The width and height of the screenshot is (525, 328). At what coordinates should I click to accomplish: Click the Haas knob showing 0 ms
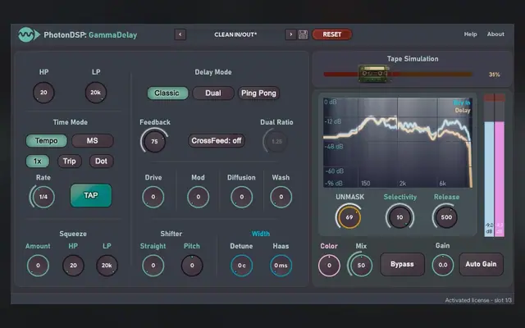pos(281,266)
